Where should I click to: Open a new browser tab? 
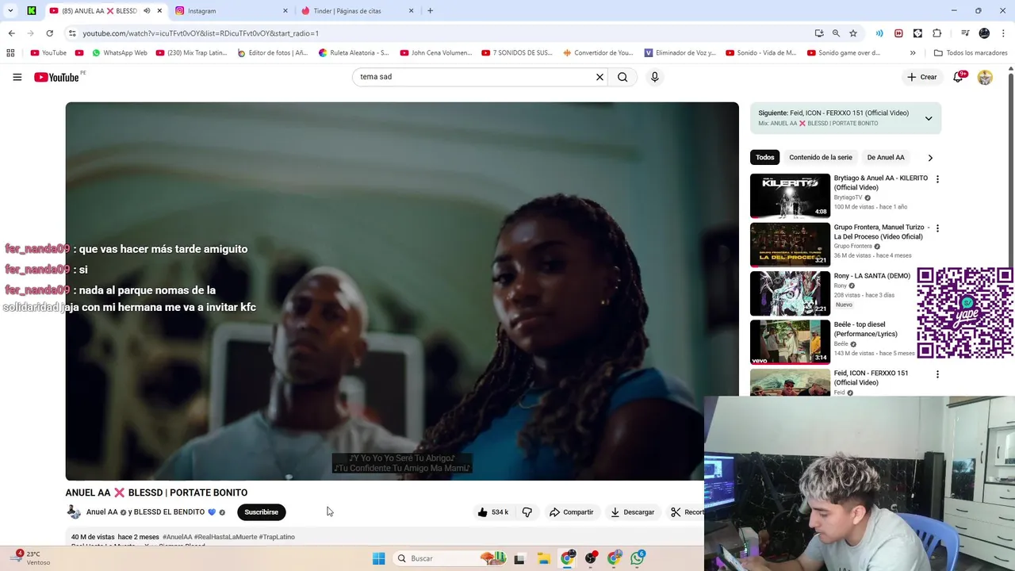tap(430, 11)
